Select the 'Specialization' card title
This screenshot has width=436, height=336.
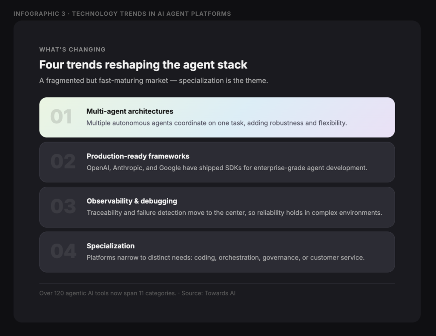[x=111, y=246]
